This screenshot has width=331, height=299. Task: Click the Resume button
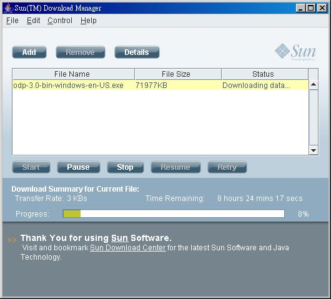click(x=175, y=167)
